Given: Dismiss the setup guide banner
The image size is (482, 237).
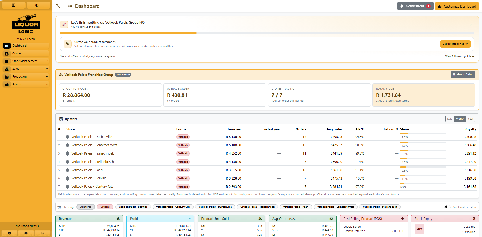Looking at the screenshot, I should [471, 25].
